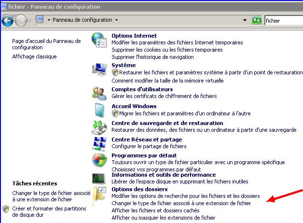Click the greyed Forward navigation arrow
Screen dimensions: 303x223
pos(20,20)
